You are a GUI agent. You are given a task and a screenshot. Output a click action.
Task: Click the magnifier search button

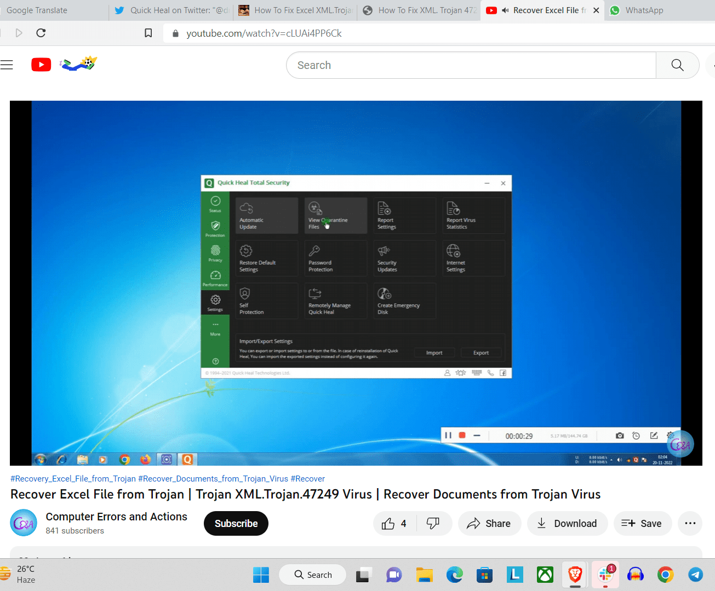click(x=677, y=65)
